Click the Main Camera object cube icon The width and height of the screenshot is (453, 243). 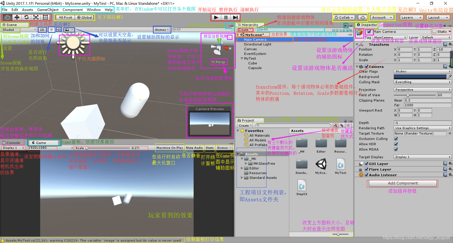(359, 33)
